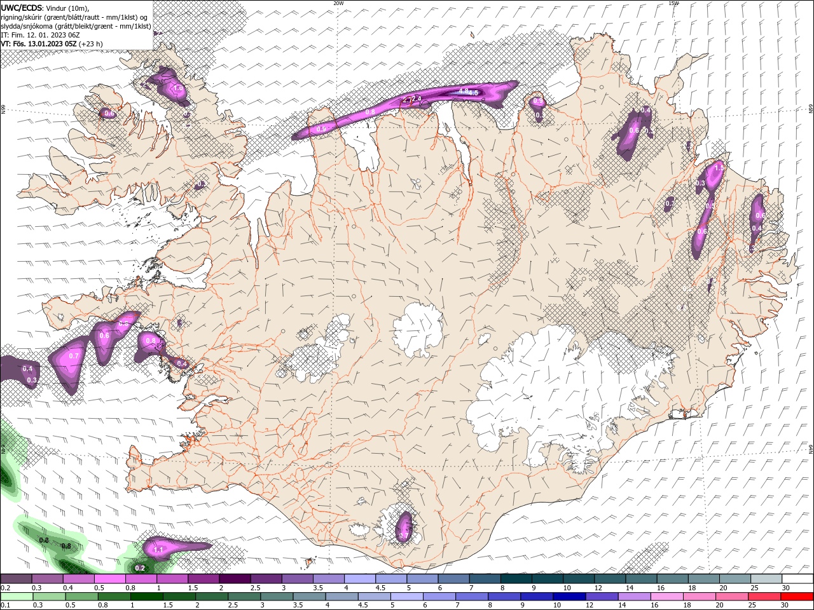Click the '4.8' value on the northern snow band
The image size is (814, 610).
(463, 91)
